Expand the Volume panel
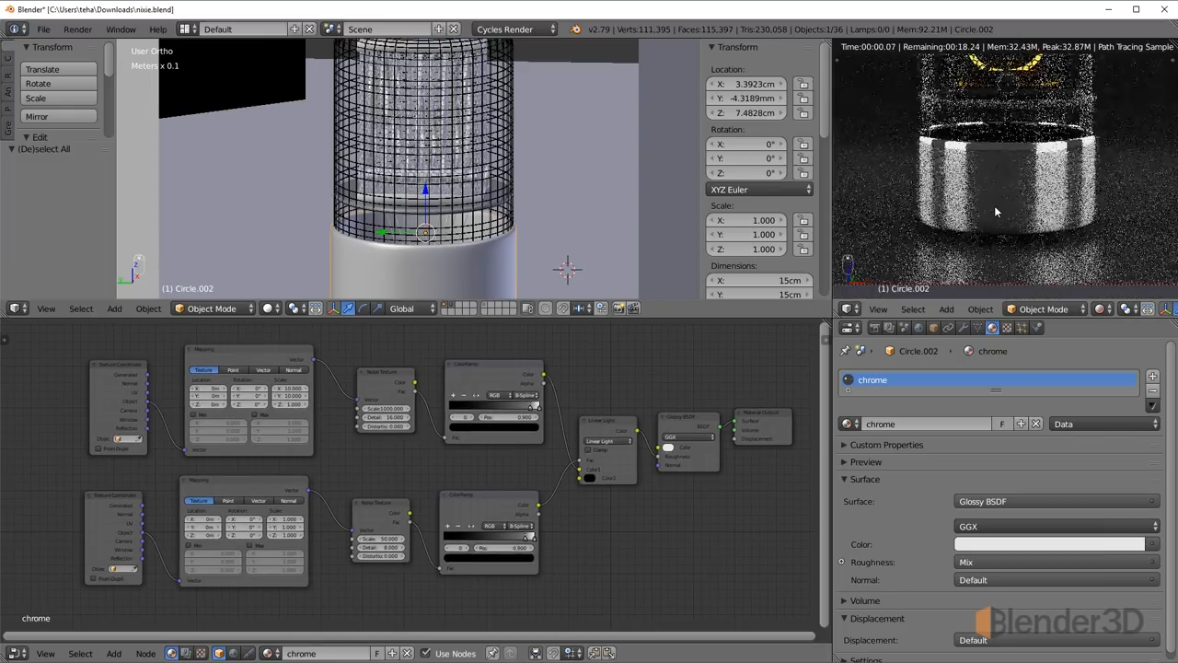1178x663 pixels. pyautogui.click(x=864, y=600)
